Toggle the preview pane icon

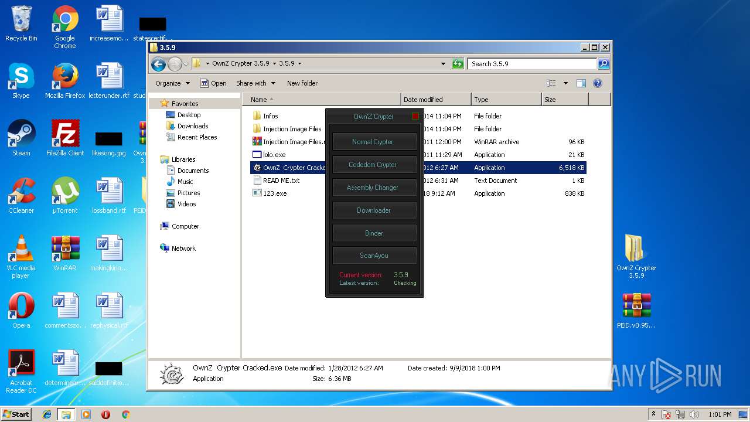point(581,83)
